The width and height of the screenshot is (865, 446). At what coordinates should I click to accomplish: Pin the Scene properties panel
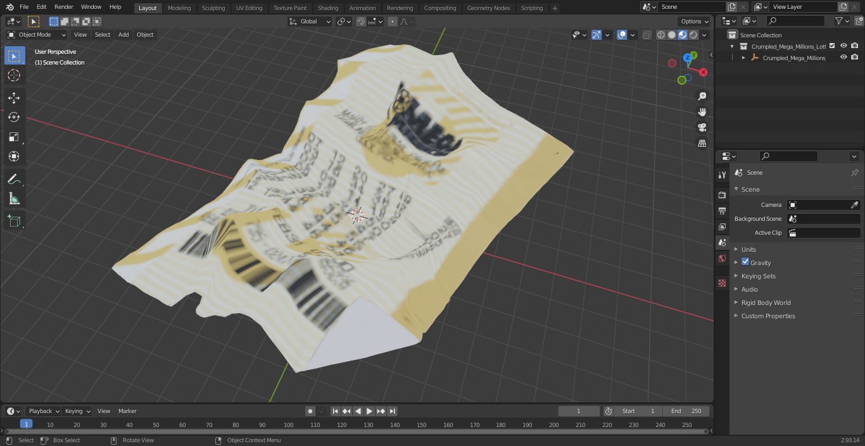(854, 173)
